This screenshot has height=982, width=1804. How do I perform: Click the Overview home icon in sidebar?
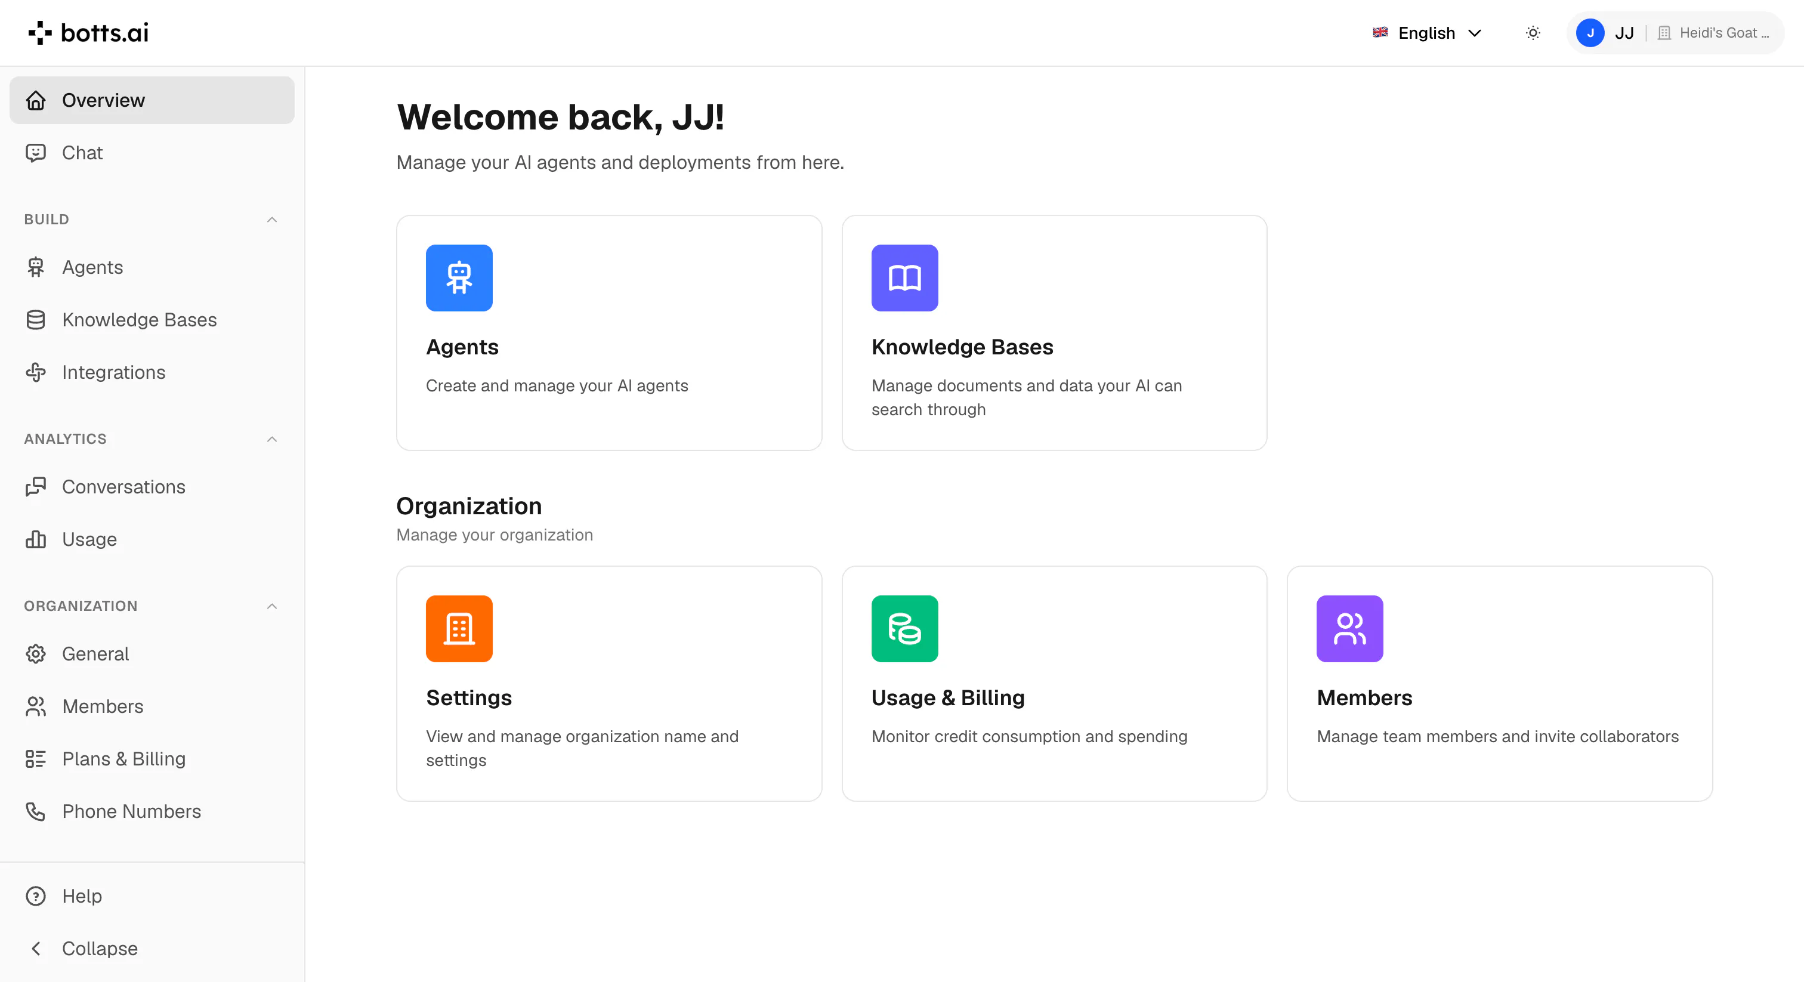(x=36, y=100)
